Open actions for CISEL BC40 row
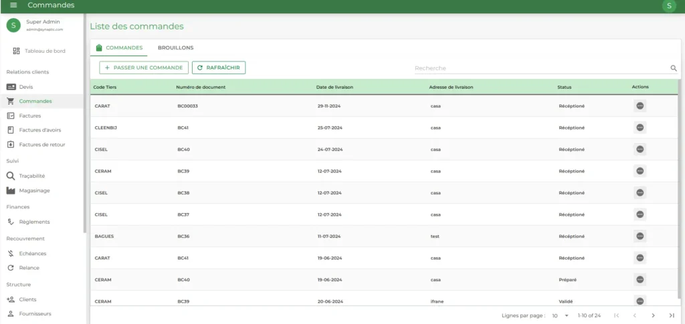Screen dimensions: 685x324 (x=640, y=149)
